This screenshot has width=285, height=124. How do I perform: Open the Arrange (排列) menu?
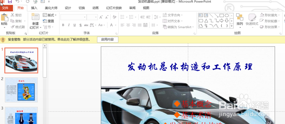pos(240,20)
